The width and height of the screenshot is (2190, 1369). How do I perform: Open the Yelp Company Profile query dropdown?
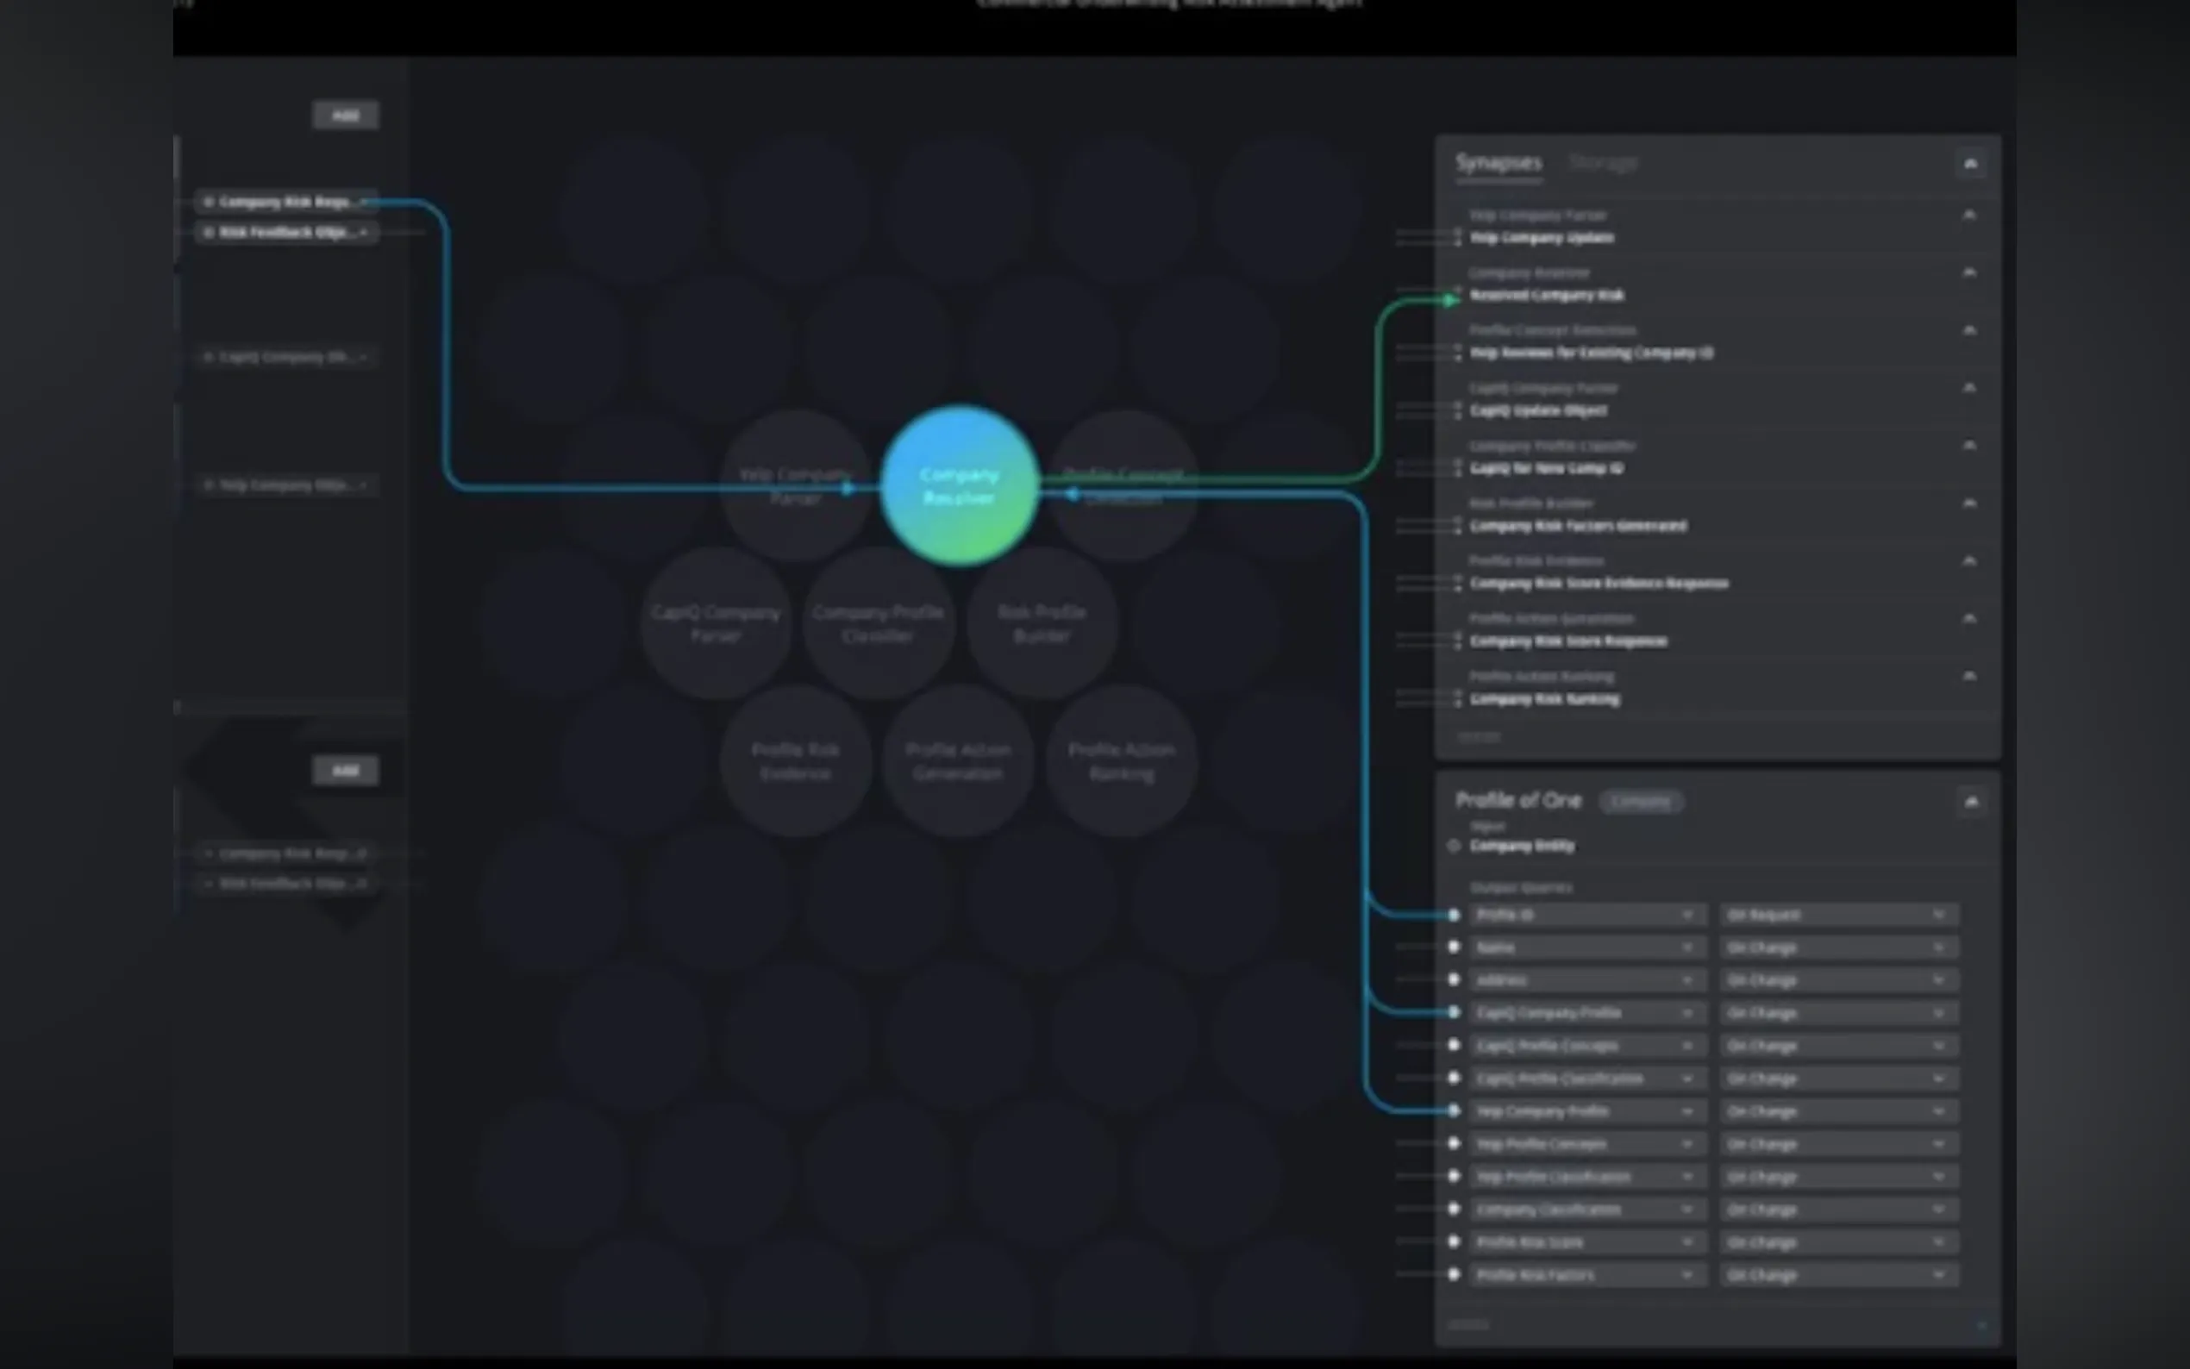click(x=1586, y=1111)
